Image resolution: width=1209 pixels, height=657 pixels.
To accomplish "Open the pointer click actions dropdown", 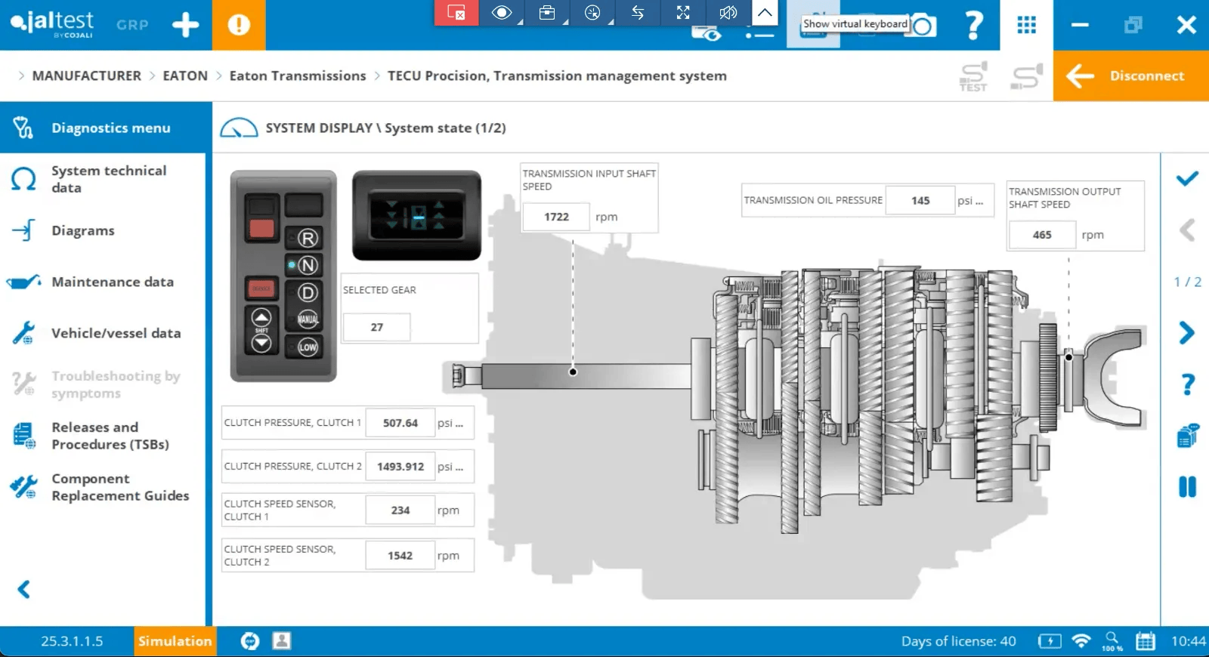I will [x=592, y=12].
